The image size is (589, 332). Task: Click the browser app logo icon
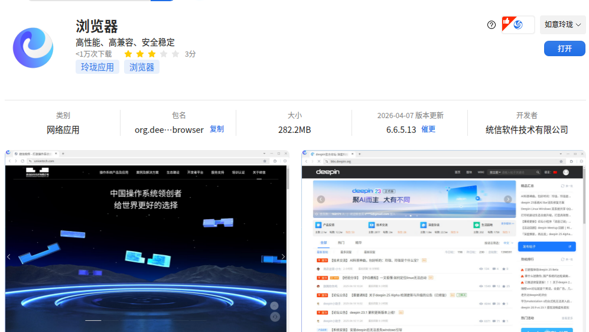(33, 48)
